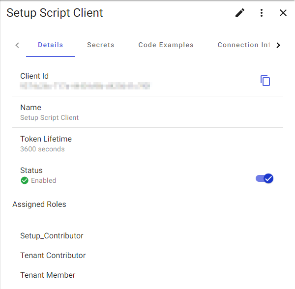This screenshot has height=289, width=295.
Task: Disable the client with the Status toggle
Action: (x=265, y=178)
